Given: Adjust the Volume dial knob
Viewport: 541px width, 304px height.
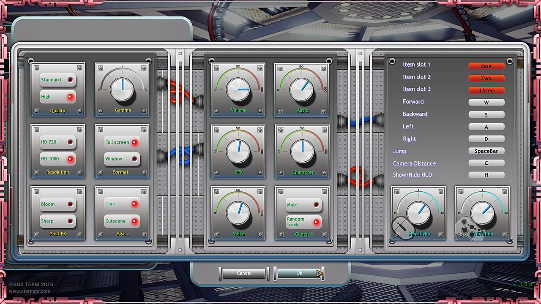Looking at the screenshot, I should click(238, 89).
